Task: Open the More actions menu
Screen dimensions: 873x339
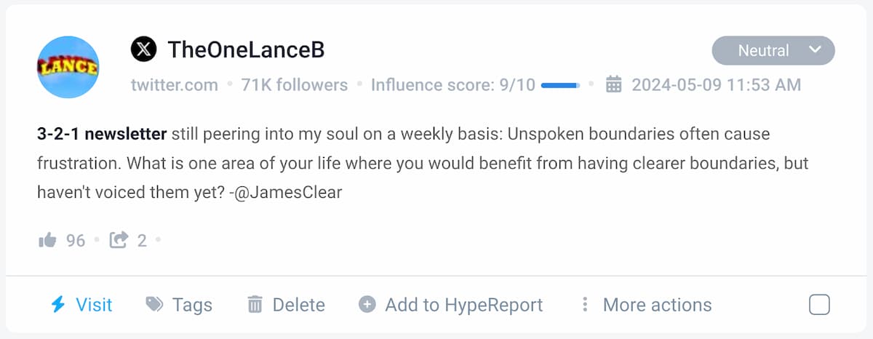Action: [x=657, y=304]
